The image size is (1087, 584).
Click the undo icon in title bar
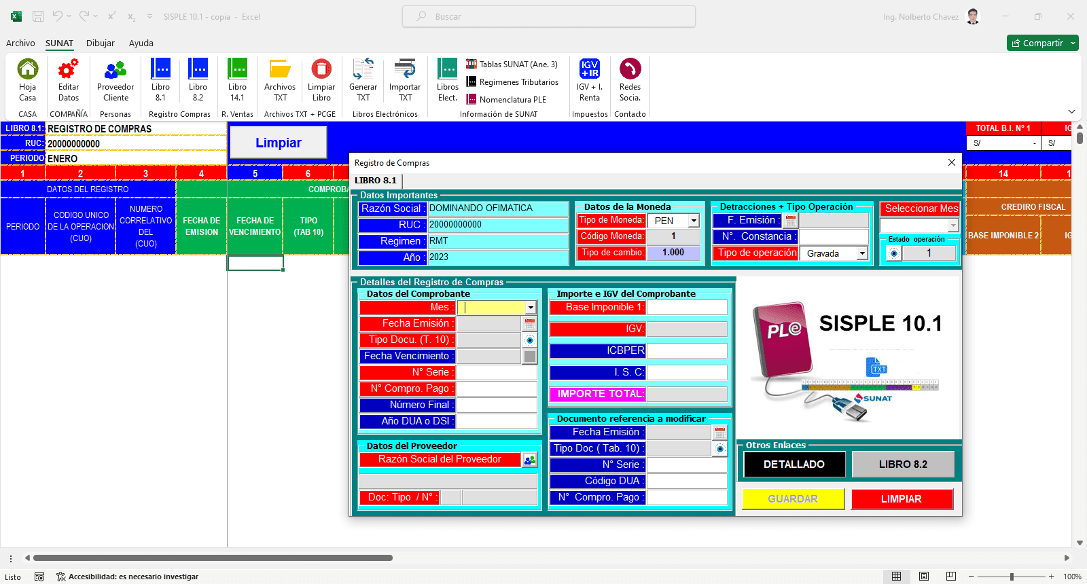[58, 16]
